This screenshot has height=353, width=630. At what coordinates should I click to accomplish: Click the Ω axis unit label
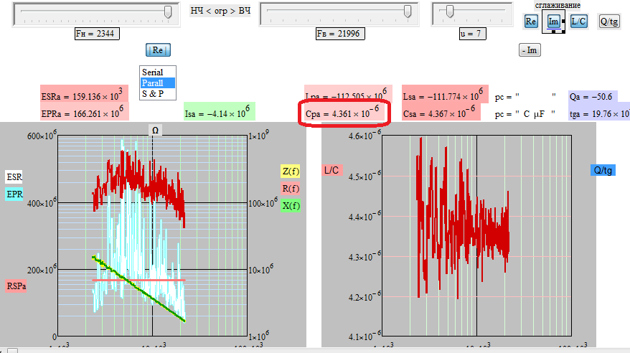coord(155,130)
